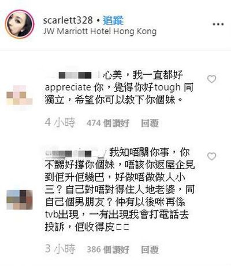Like the first comment with heart icon
Viewport: 231px width, 266px height.
point(211,79)
